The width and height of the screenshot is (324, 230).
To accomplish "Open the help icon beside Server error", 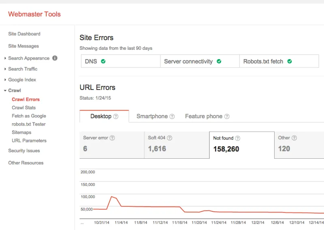I will click(112, 138).
